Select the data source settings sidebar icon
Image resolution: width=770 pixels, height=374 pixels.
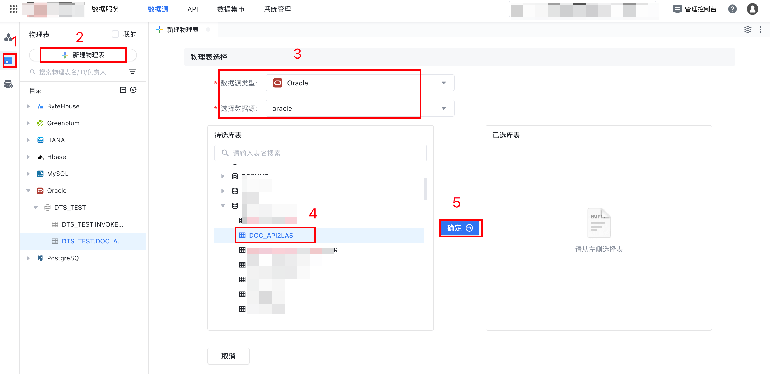(9, 84)
